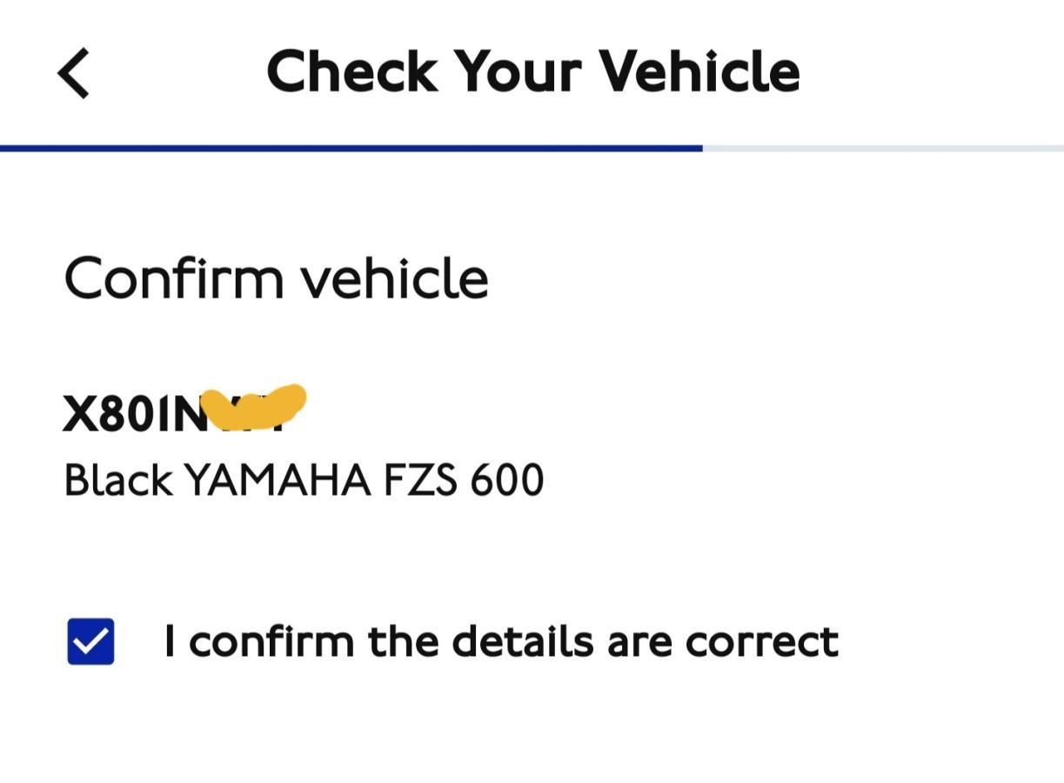
Task: Click the "Confirm vehicle" heading
Action: 276,279
